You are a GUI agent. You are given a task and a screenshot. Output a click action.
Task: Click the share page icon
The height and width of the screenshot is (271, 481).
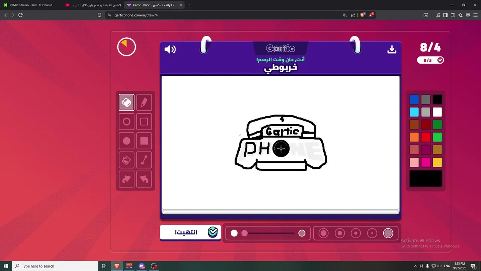353,15
